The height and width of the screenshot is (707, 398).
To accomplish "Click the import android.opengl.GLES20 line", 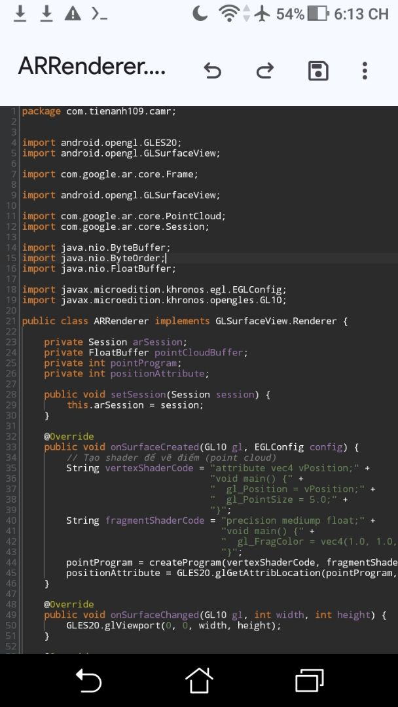I will point(102,143).
